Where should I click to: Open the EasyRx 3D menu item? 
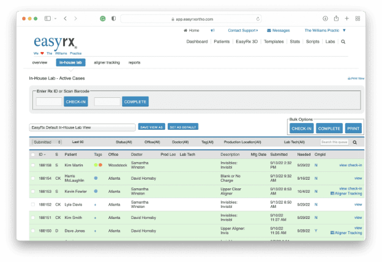[247, 42]
